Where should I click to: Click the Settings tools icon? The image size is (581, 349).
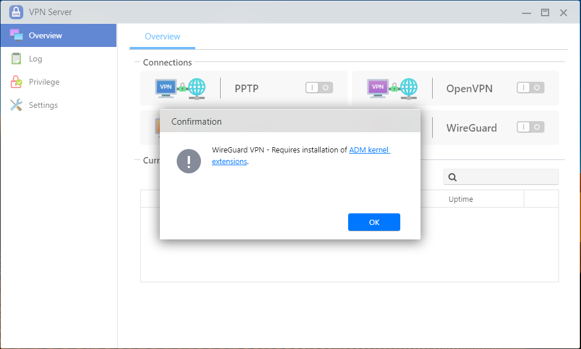tap(16, 105)
